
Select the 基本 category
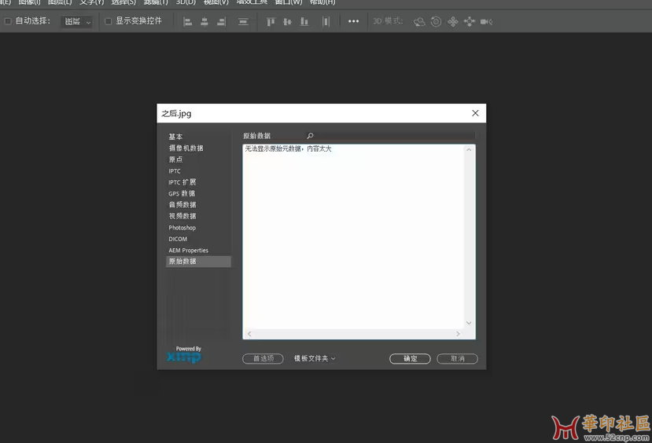(x=175, y=137)
